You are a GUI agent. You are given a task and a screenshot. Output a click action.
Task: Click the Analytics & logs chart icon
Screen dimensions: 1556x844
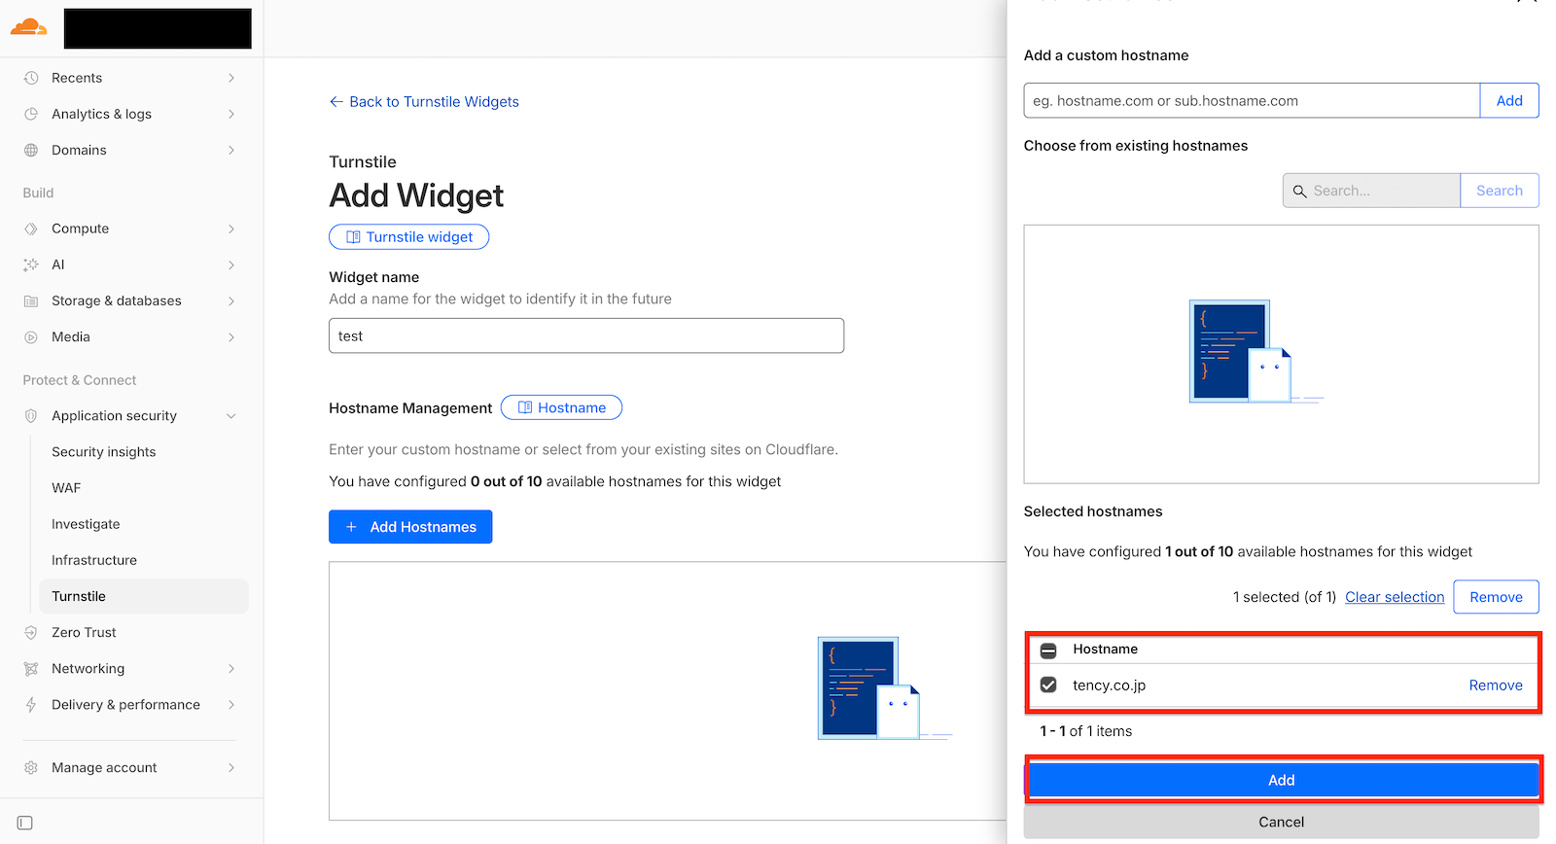31,114
